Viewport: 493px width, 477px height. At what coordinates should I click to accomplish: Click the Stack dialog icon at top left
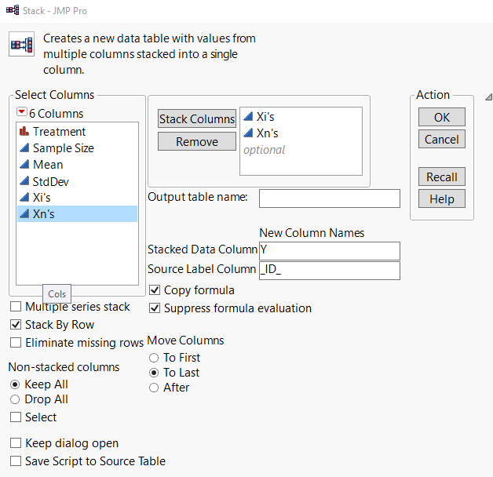[x=21, y=45]
